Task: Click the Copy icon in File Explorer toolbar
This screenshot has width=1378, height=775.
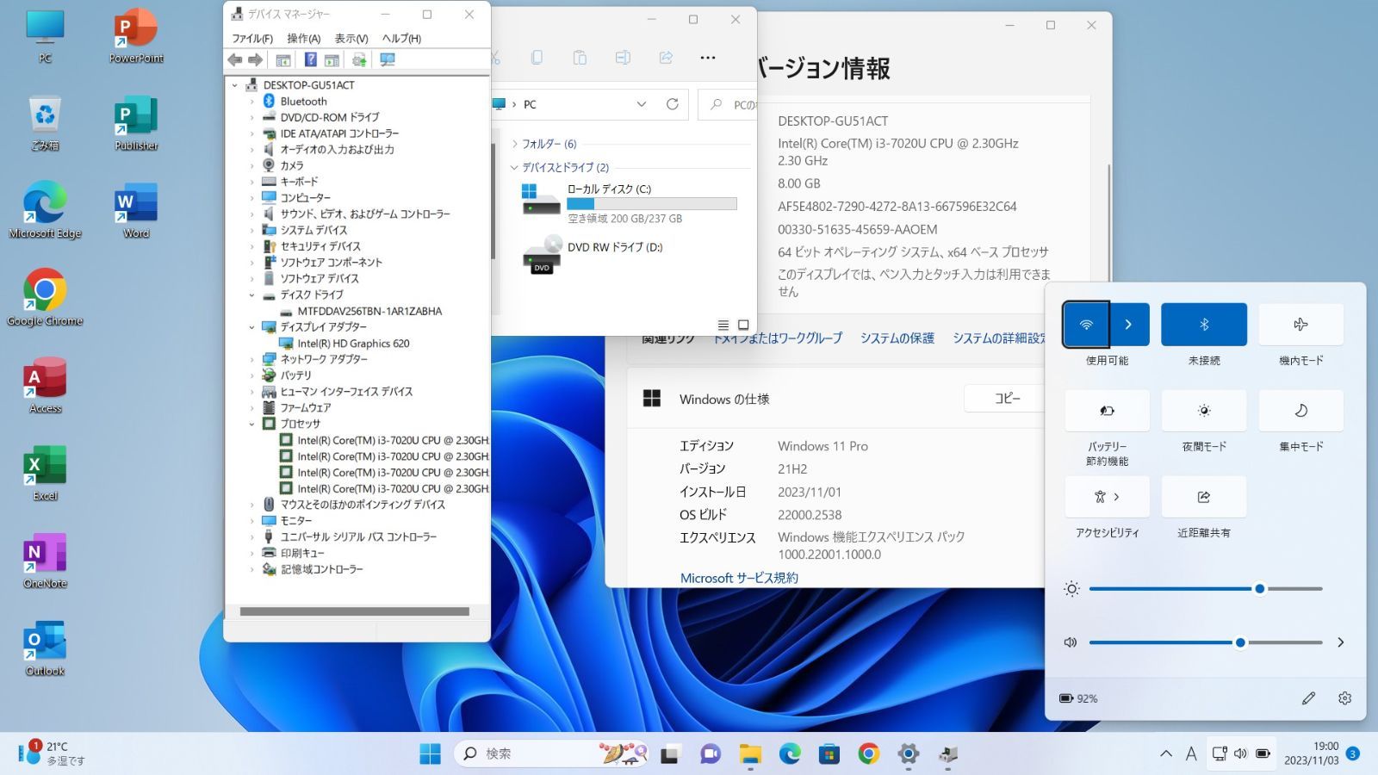Action: pyautogui.click(x=537, y=57)
